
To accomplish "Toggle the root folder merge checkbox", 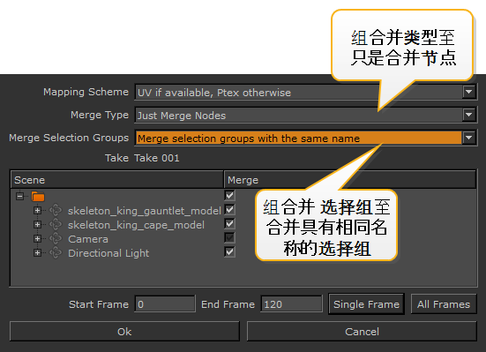I will coord(229,195).
